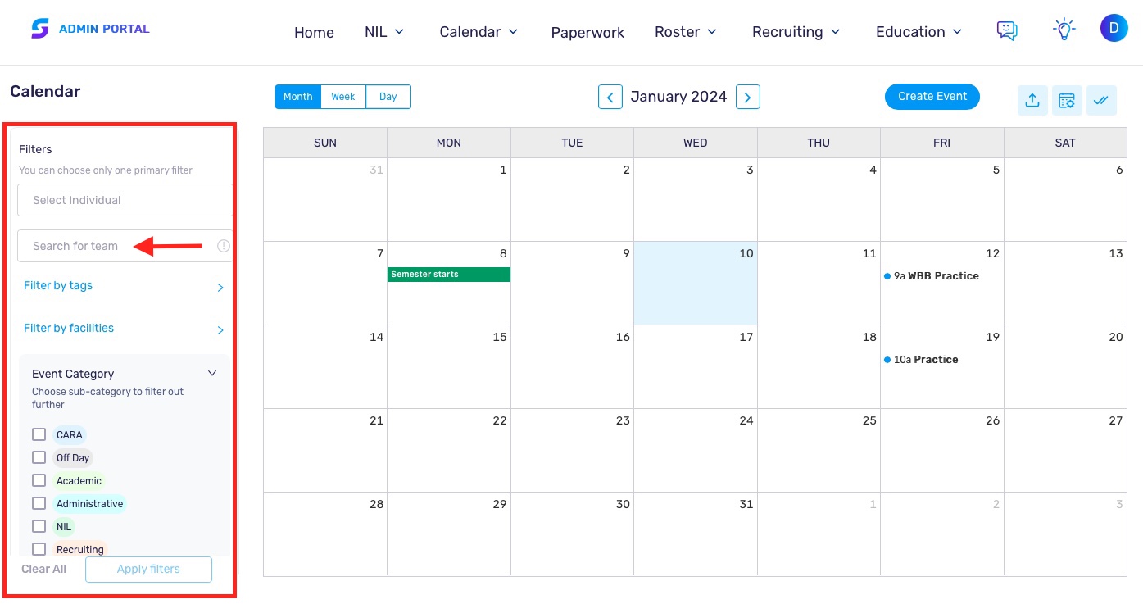Image resolution: width=1143 pixels, height=604 pixels.
Task: Toggle the CARA category checkbox
Action: [39, 434]
